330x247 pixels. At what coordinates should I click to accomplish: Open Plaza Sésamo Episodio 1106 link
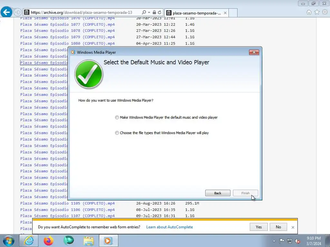click(67, 210)
